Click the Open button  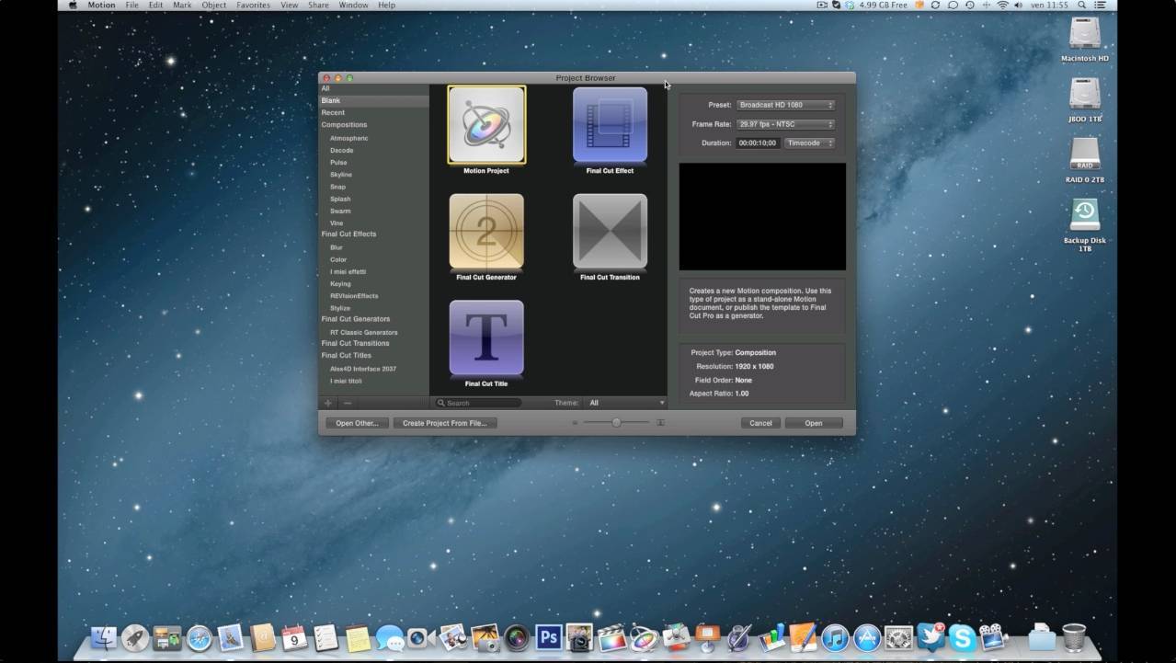[x=814, y=423]
